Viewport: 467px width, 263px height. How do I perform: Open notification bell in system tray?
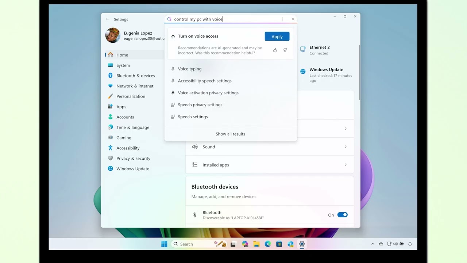(x=410, y=244)
